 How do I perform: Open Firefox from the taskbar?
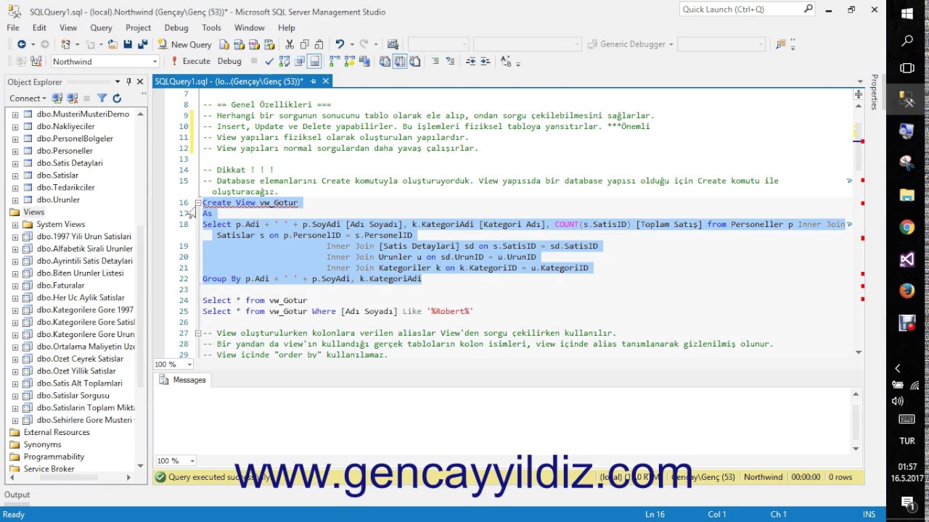point(907,291)
